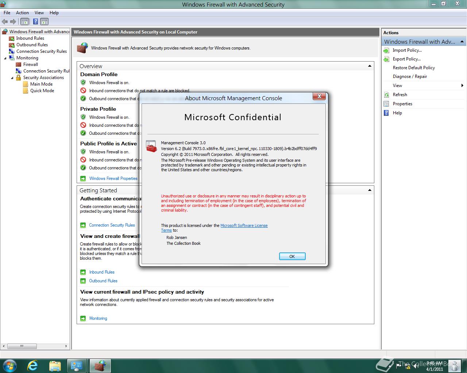Collapse the Getting Started section arrow
The width and height of the screenshot is (467, 373).
[370, 190]
